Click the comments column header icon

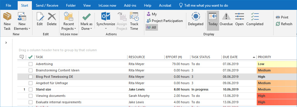(22, 57)
